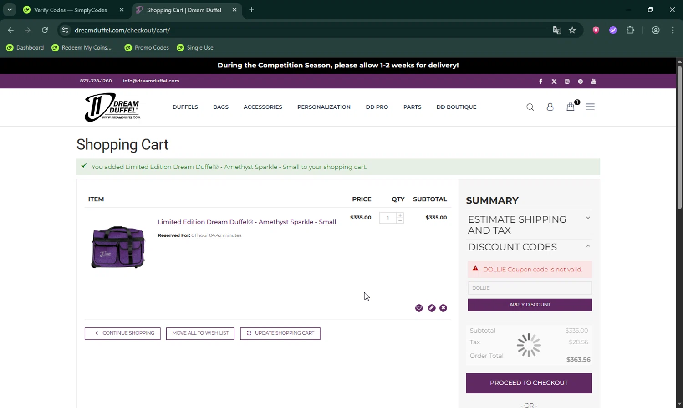683x408 pixels.
Task: Open the ACCESSORIES menu
Action: point(263,107)
